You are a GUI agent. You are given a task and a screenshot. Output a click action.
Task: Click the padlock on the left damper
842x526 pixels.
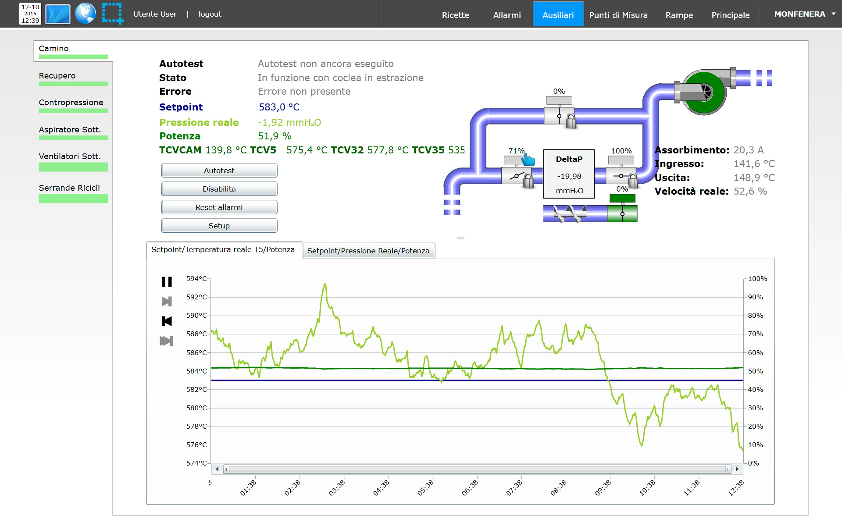tap(528, 180)
